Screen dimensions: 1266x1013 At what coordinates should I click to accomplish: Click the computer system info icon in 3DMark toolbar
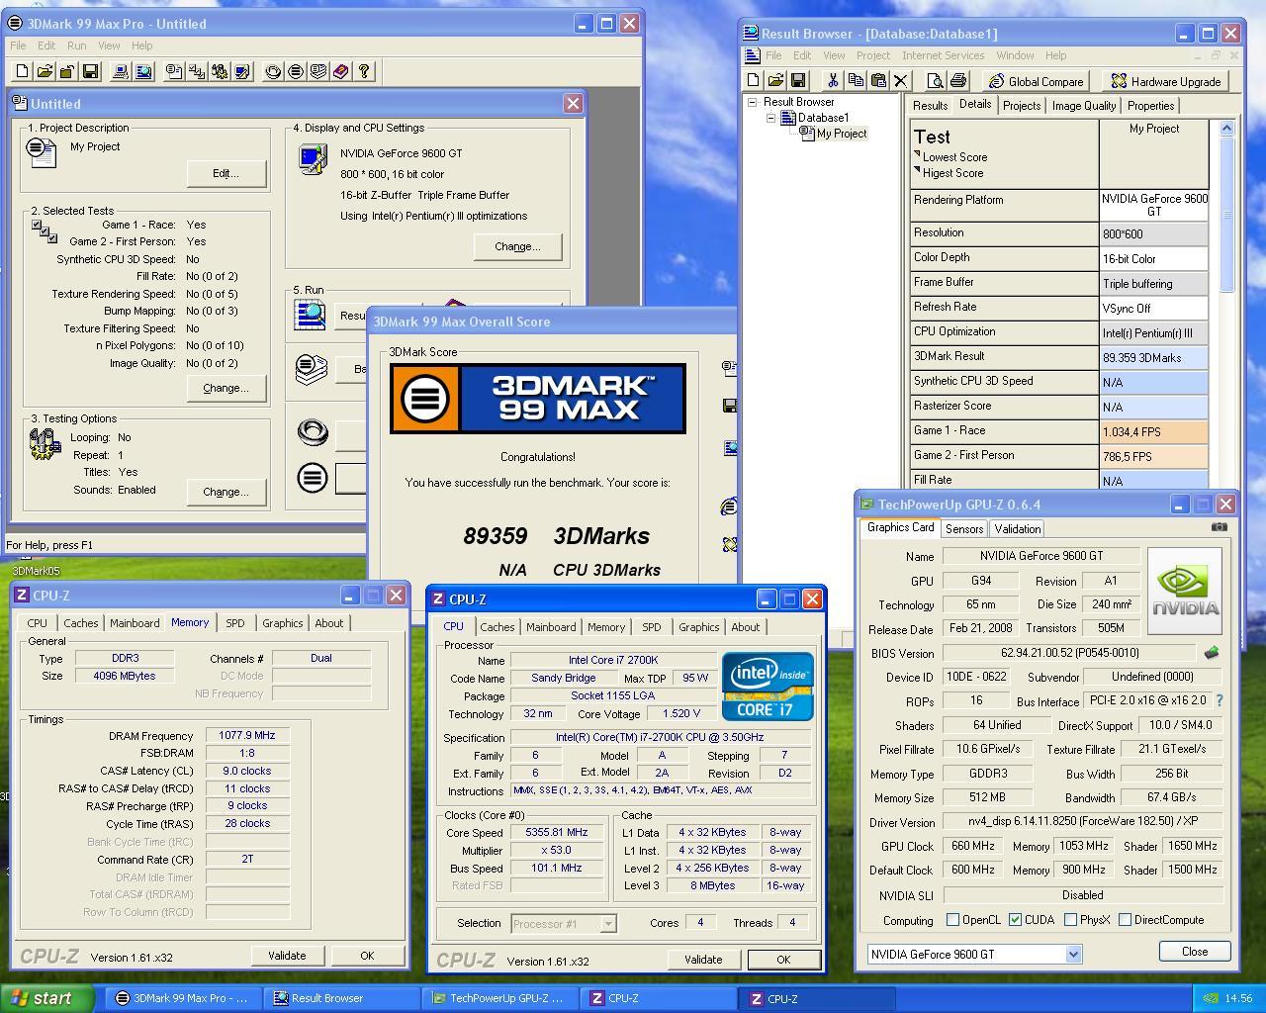(x=121, y=71)
